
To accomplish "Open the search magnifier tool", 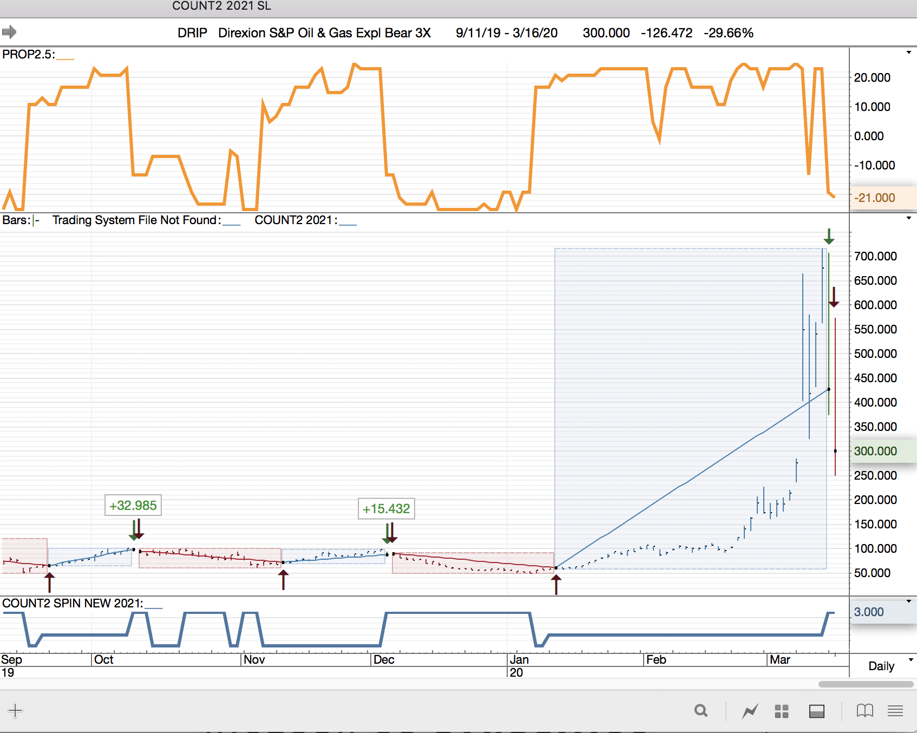I will (x=701, y=711).
